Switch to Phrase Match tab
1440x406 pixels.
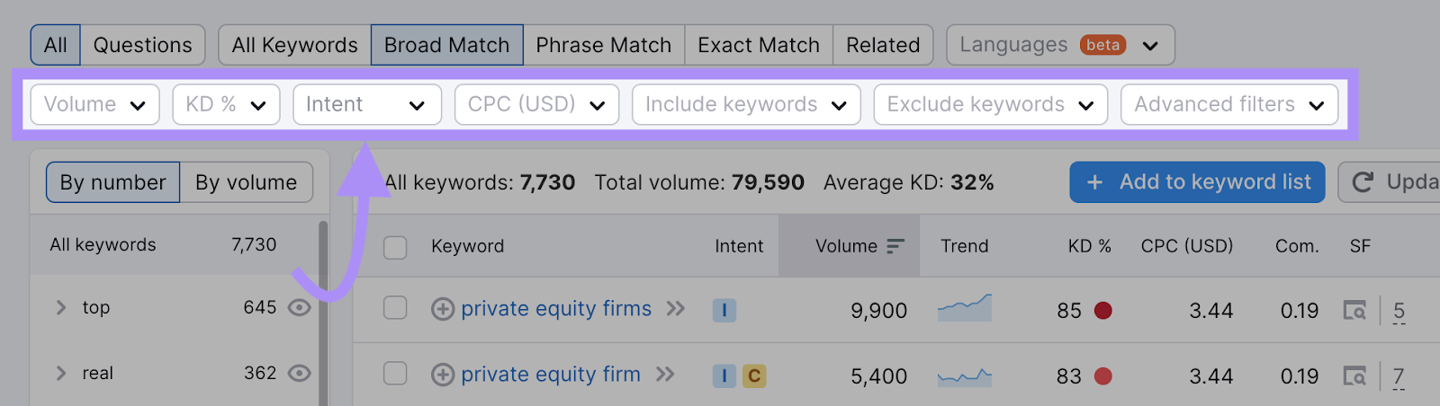(x=603, y=45)
